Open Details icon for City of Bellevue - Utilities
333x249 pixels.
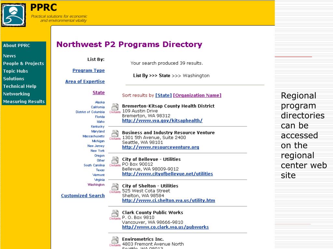coord(115,162)
